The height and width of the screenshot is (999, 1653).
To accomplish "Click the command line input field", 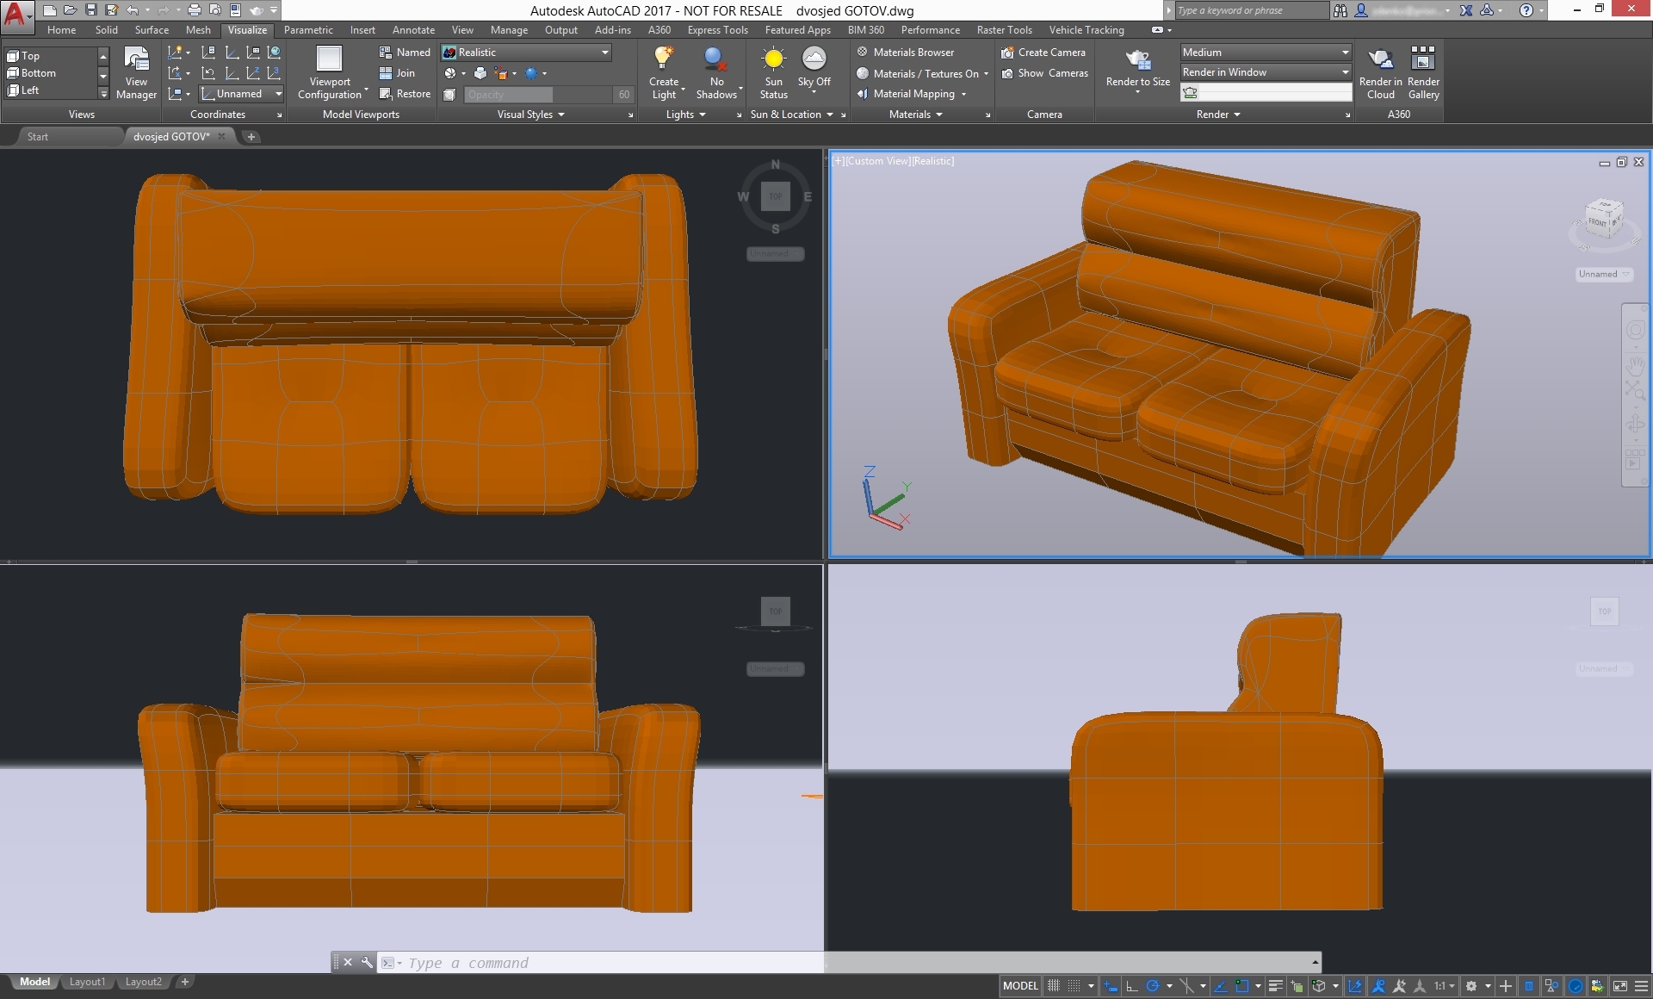I will [x=603, y=963].
